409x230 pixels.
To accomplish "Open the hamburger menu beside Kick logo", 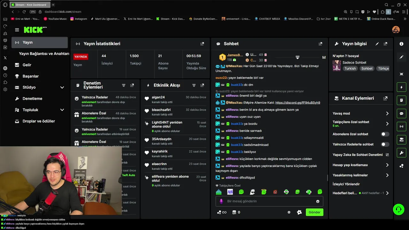I will [17, 30].
